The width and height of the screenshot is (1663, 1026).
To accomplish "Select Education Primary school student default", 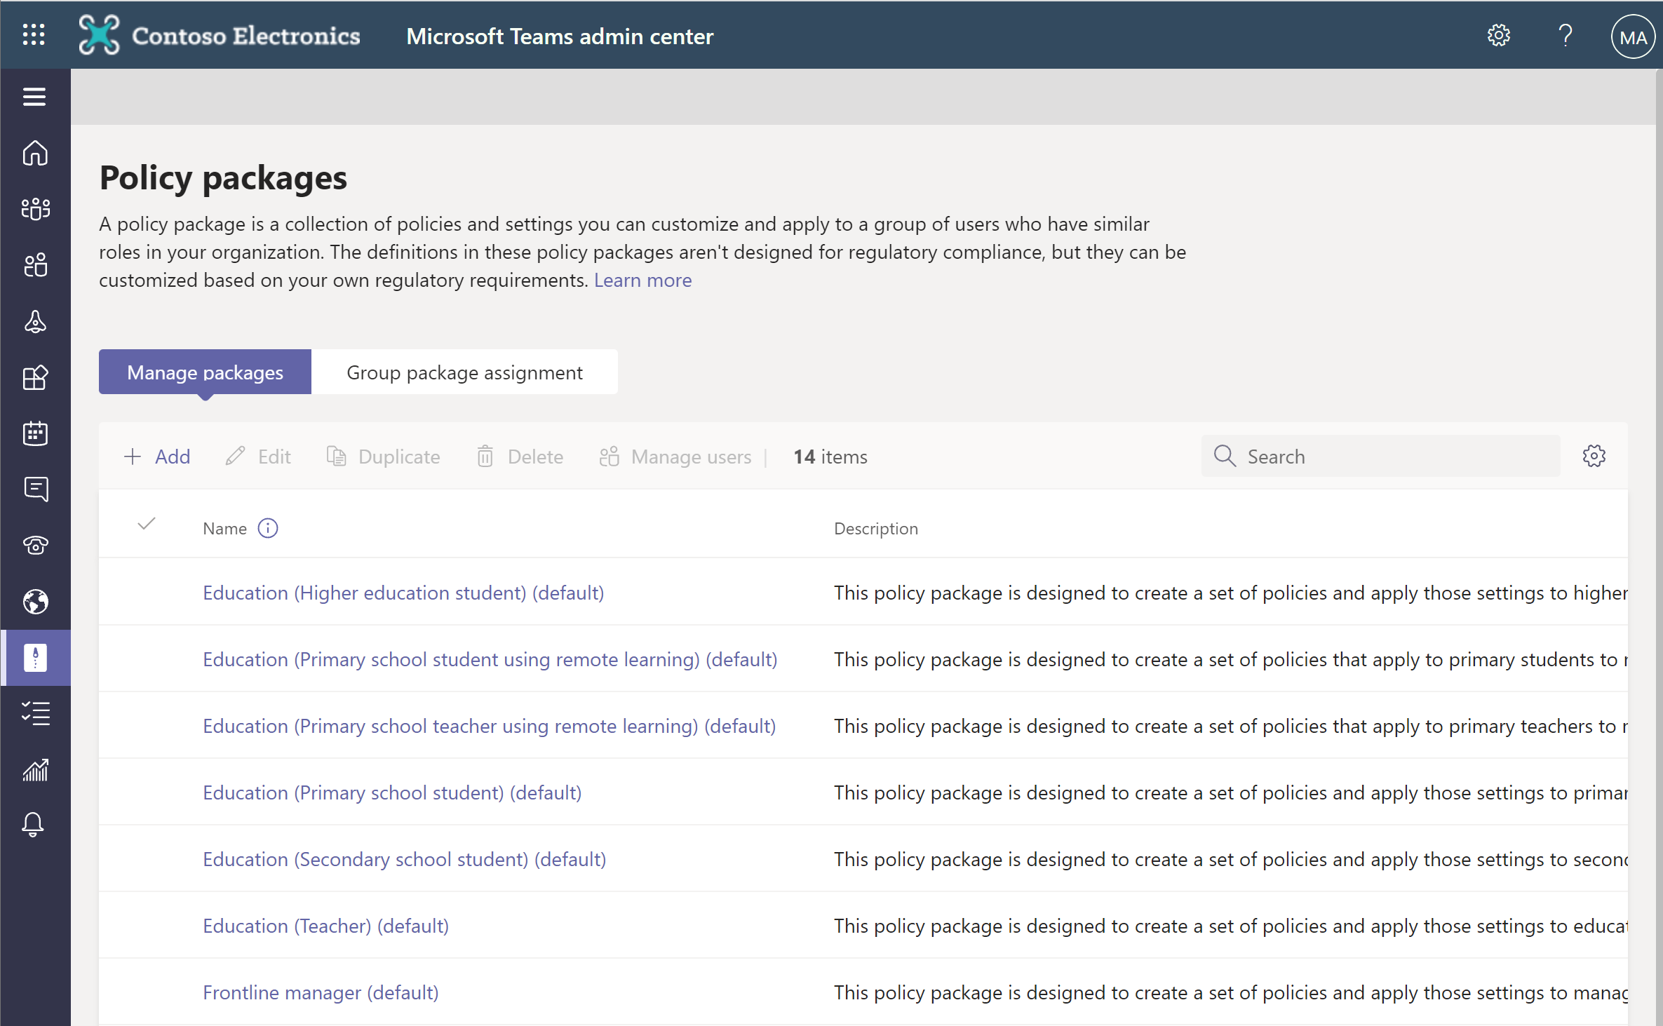I will point(391,792).
